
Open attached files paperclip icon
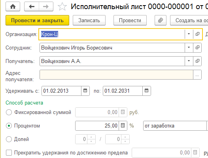coord(161,20)
